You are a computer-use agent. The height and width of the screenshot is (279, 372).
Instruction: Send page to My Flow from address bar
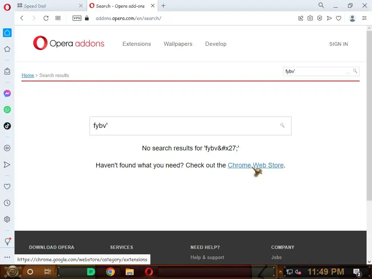(x=329, y=18)
